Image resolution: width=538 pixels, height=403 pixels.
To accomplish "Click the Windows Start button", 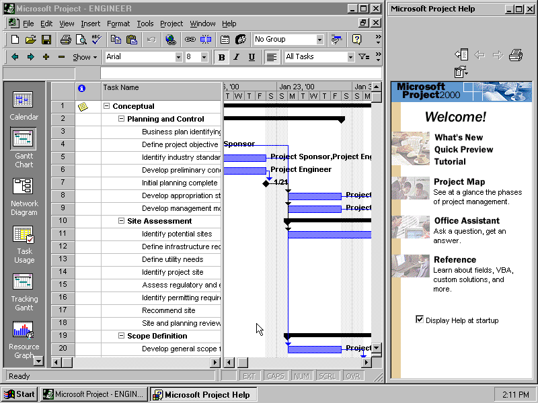I will pos(20,394).
